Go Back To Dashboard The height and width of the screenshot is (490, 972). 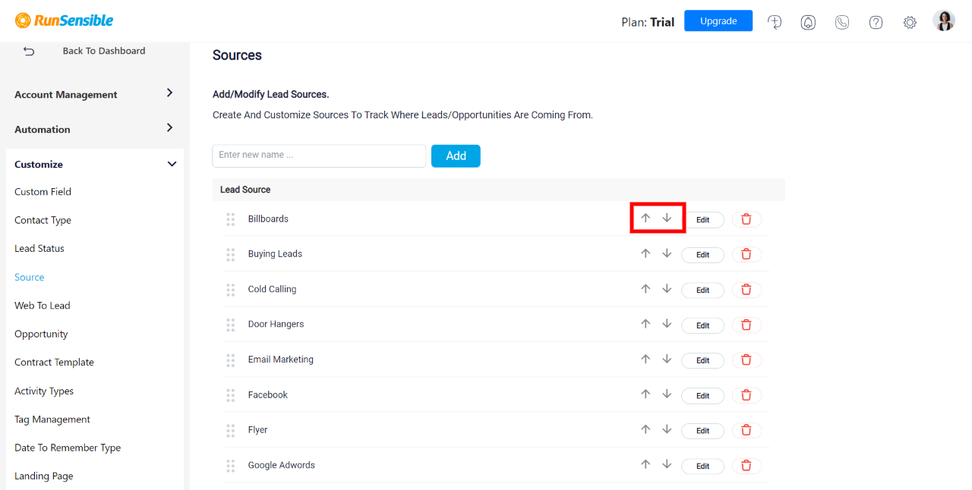pyautogui.click(x=104, y=51)
